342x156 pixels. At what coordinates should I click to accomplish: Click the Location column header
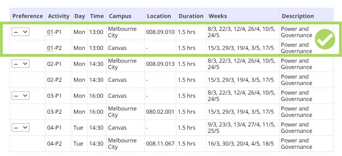(159, 16)
